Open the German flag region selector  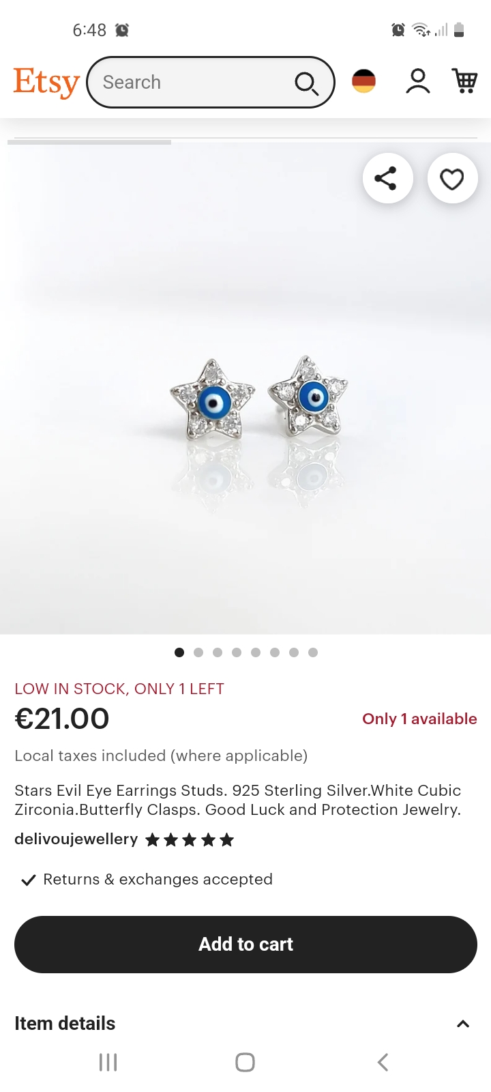point(363,81)
